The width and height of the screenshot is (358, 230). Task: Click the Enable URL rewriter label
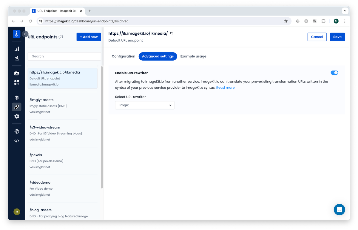pos(131,73)
